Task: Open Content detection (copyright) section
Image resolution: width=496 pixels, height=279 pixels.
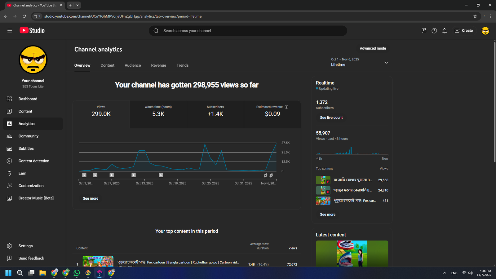Action: coord(33,161)
